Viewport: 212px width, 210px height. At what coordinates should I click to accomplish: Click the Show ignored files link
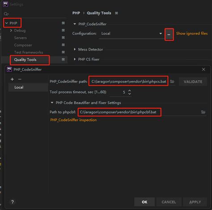click(192, 34)
